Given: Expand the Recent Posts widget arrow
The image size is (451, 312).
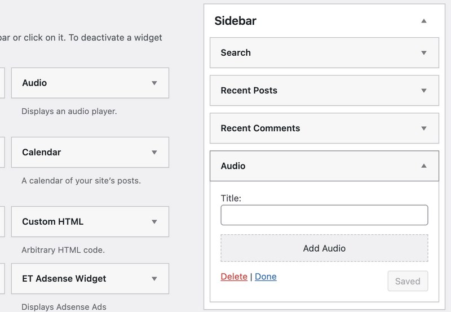Looking at the screenshot, I should point(424,91).
